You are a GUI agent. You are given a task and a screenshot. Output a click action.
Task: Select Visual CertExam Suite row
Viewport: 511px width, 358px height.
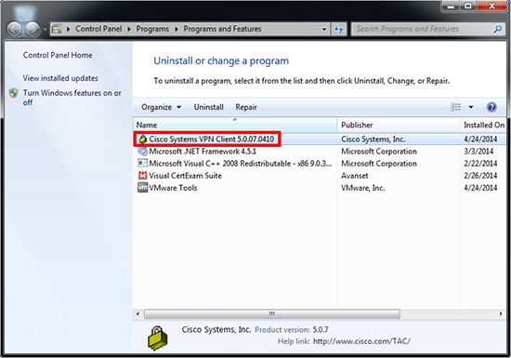pos(320,176)
